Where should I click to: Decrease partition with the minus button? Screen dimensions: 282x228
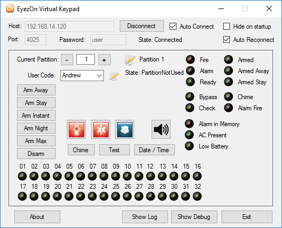[67, 59]
